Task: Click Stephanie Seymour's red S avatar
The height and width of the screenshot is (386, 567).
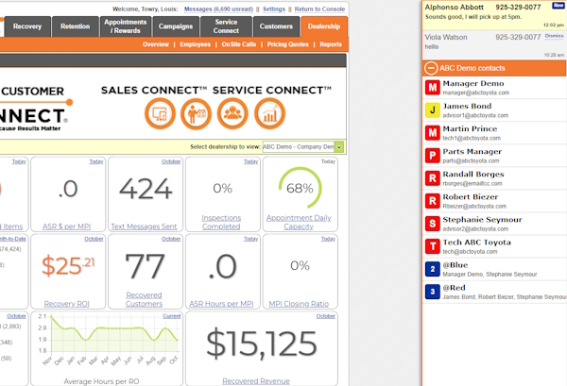Action: click(x=432, y=224)
